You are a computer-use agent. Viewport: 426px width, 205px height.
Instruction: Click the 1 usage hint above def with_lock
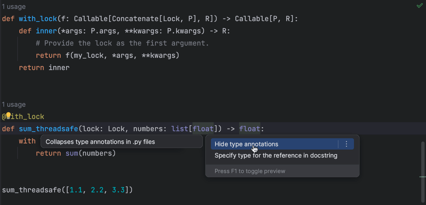14,7
